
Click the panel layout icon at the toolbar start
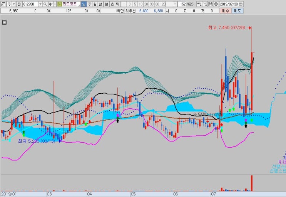coord(3,4)
